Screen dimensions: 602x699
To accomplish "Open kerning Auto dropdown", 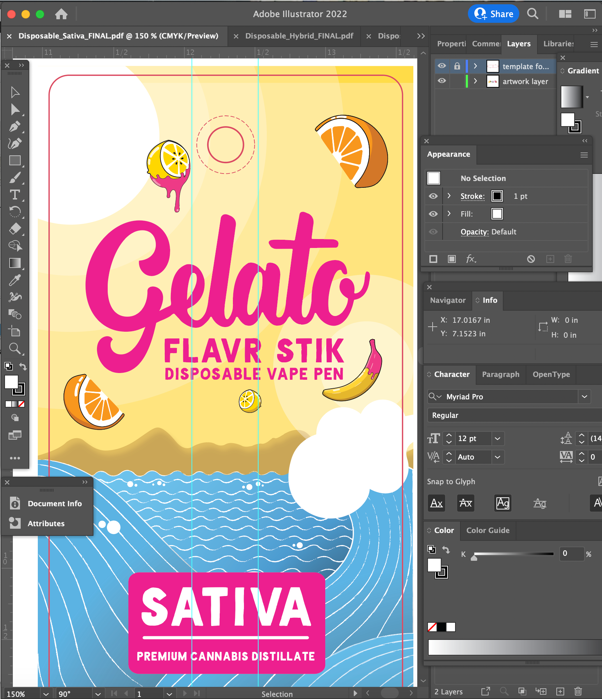I will click(x=498, y=457).
